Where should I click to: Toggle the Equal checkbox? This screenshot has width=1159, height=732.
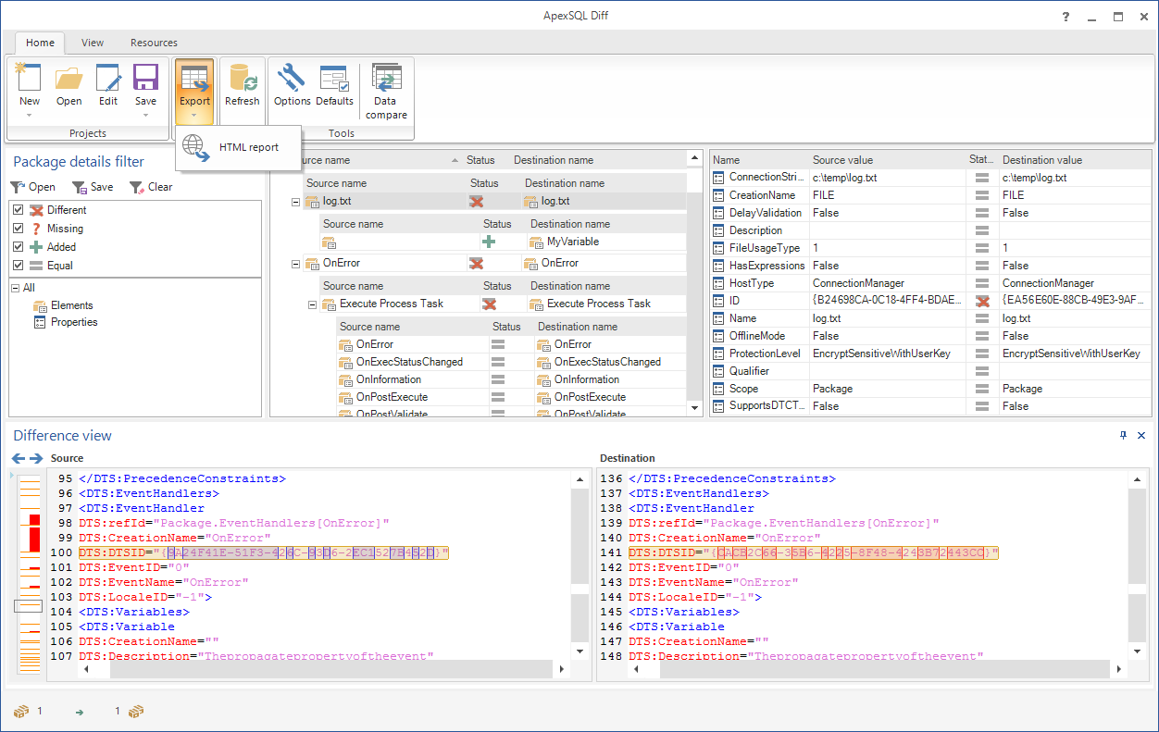(18, 266)
